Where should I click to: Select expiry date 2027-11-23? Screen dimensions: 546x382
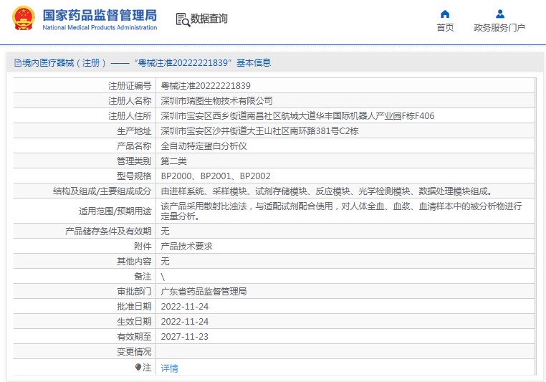(x=185, y=337)
